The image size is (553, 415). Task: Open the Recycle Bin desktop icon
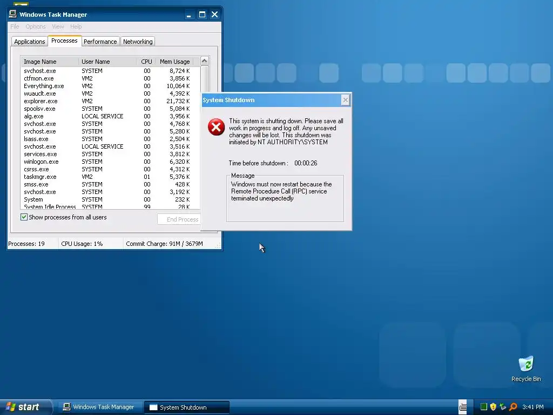[526, 369]
